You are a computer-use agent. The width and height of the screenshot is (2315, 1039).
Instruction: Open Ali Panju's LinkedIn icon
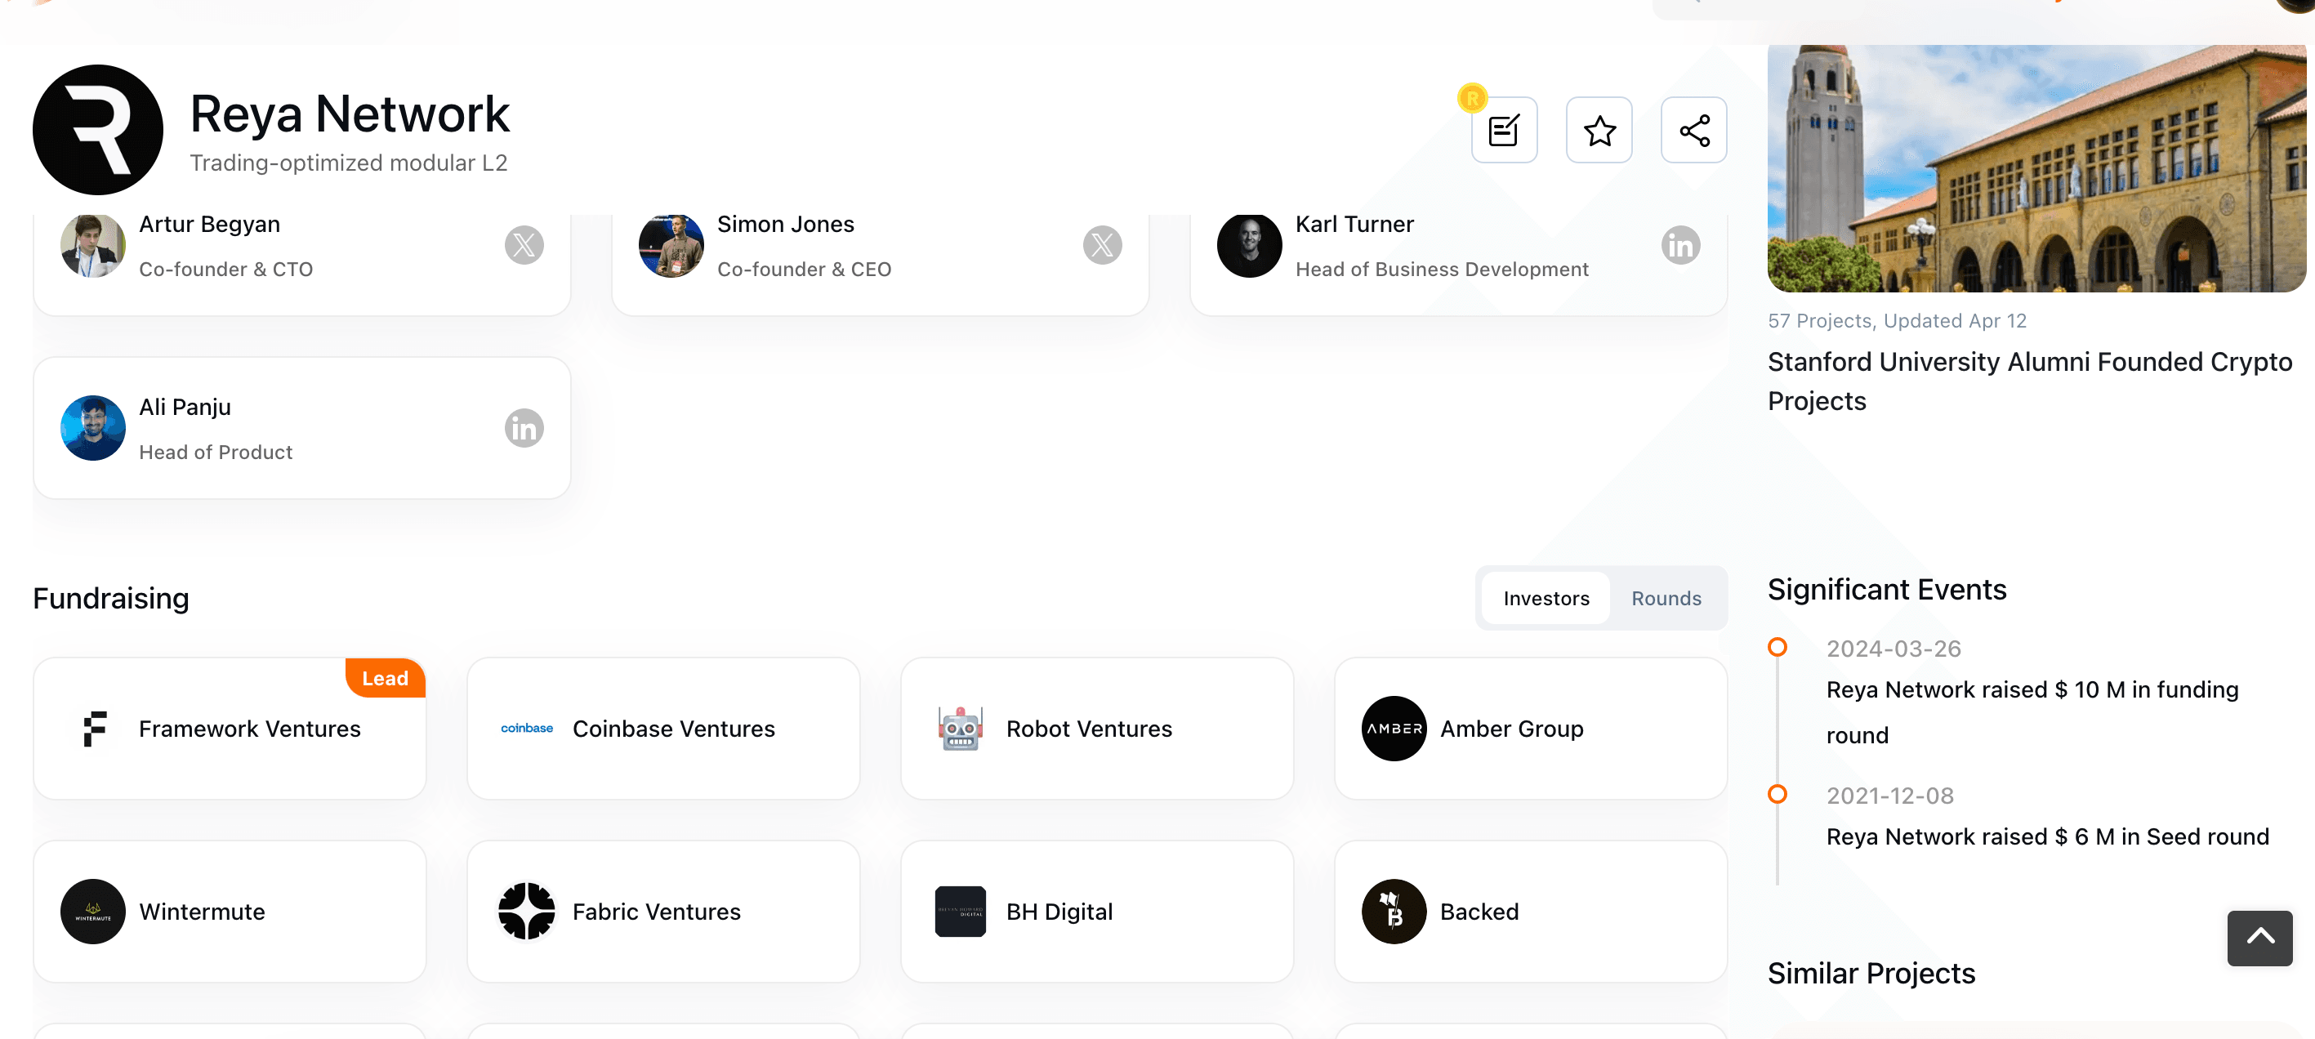tap(524, 428)
